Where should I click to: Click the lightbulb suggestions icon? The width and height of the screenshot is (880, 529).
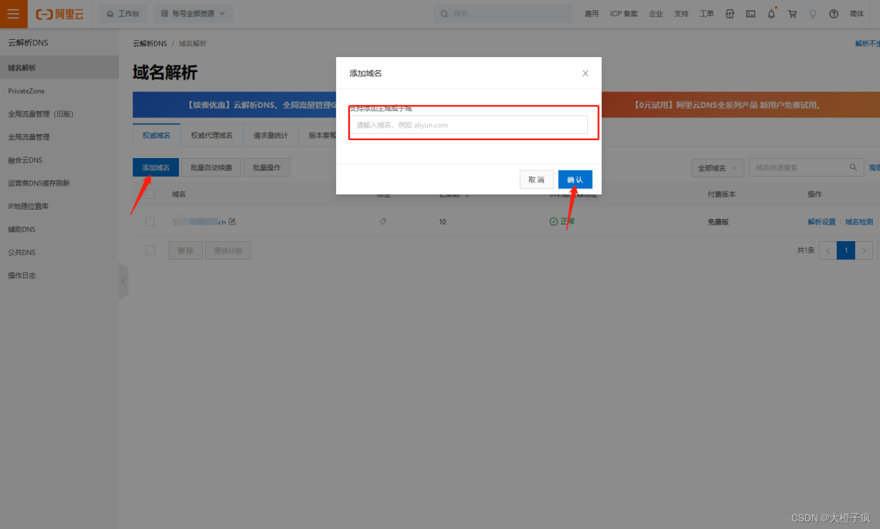(813, 14)
